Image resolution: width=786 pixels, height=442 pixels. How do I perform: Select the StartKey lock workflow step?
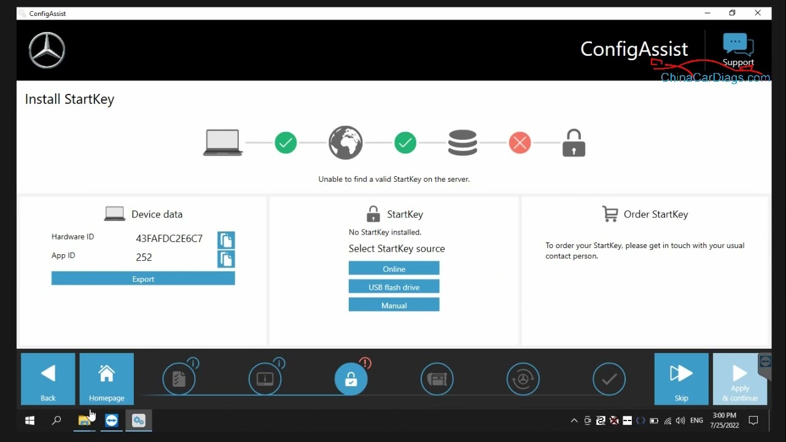click(x=351, y=379)
